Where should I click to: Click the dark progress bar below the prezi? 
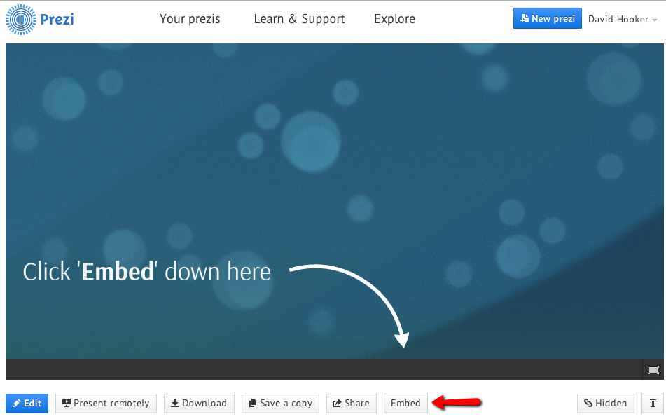click(x=322, y=369)
